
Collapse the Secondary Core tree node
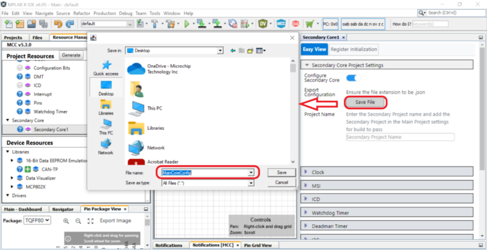pos(7,120)
